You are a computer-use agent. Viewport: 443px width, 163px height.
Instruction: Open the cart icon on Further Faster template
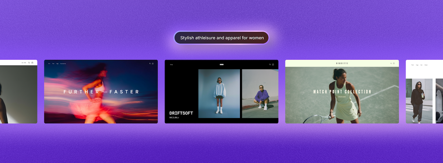click(152, 64)
